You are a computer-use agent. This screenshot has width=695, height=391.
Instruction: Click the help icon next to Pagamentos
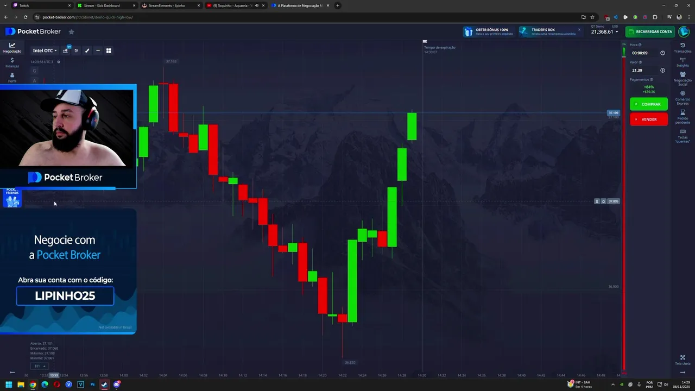[652, 80]
